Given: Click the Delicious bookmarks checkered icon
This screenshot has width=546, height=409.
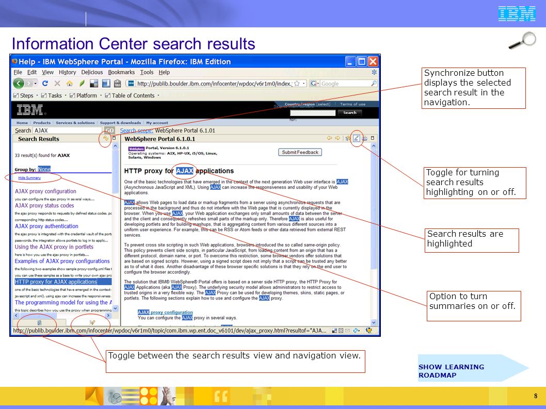Looking at the screenshot, I should click(94, 84).
